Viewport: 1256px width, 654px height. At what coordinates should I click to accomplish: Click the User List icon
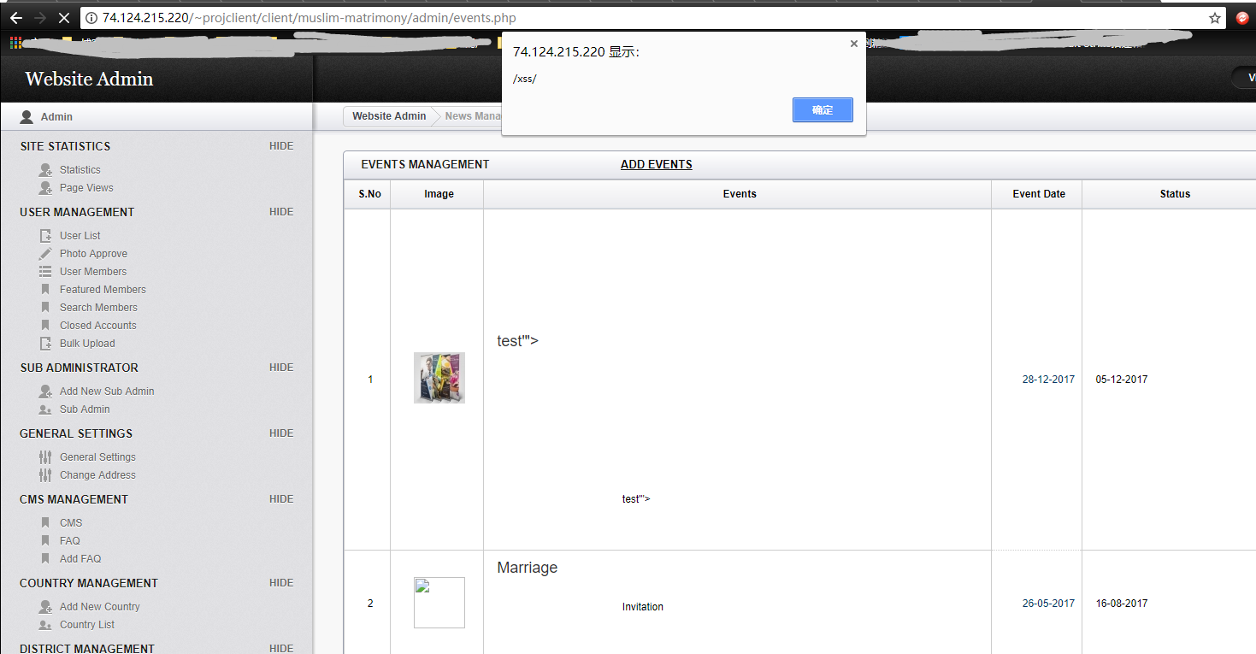click(45, 236)
